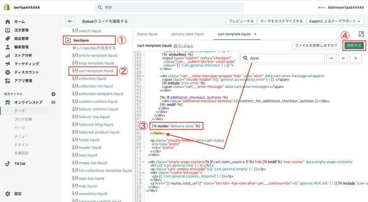This screenshot has height=202, width=368.
Task: Open Orders (注文管理) icon
Action: tap(7, 30)
